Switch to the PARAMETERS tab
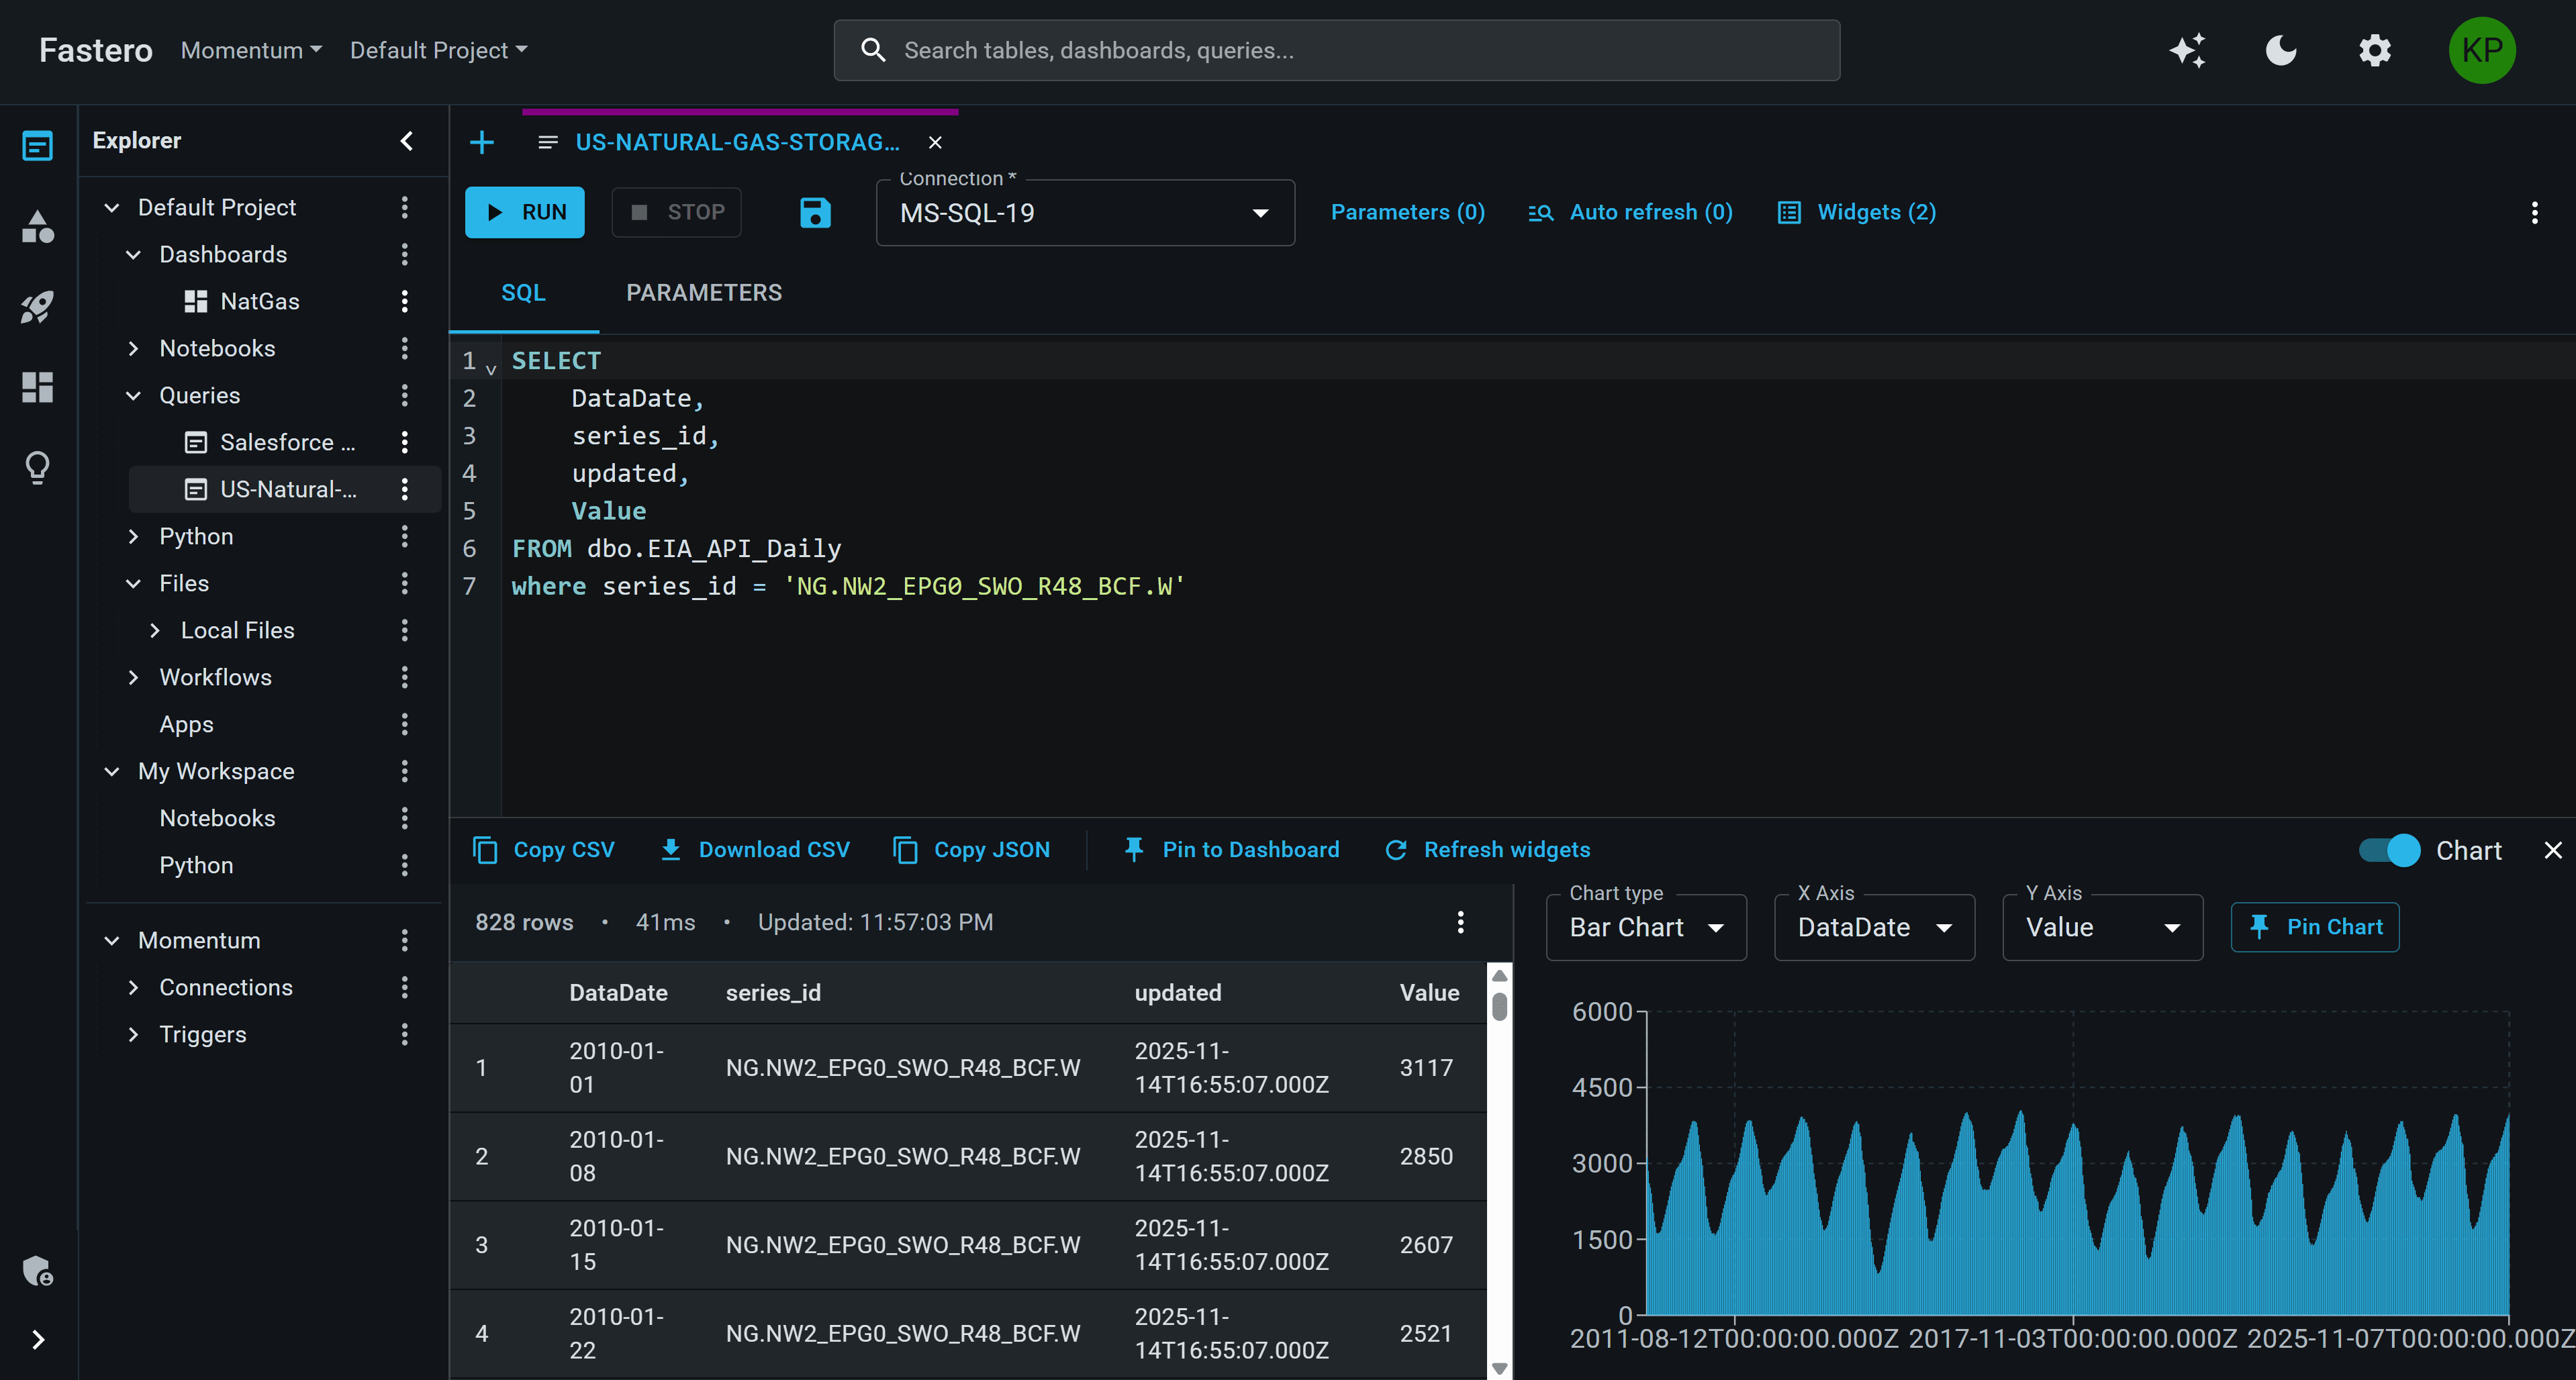 point(704,292)
